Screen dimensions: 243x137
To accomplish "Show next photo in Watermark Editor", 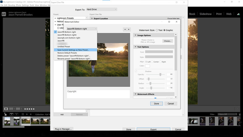I will [128, 29].
